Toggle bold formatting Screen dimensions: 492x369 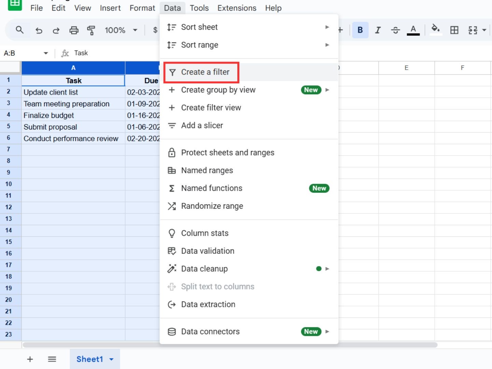click(360, 30)
